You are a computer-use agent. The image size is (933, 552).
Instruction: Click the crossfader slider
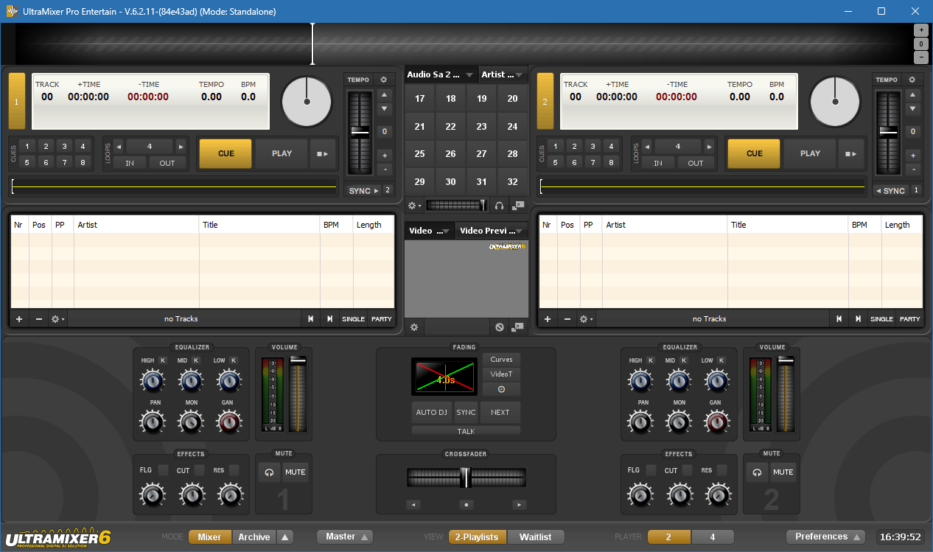point(466,478)
